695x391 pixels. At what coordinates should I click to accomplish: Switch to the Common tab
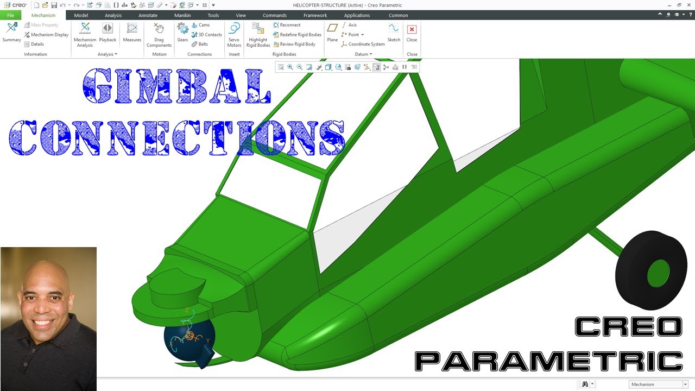398,15
